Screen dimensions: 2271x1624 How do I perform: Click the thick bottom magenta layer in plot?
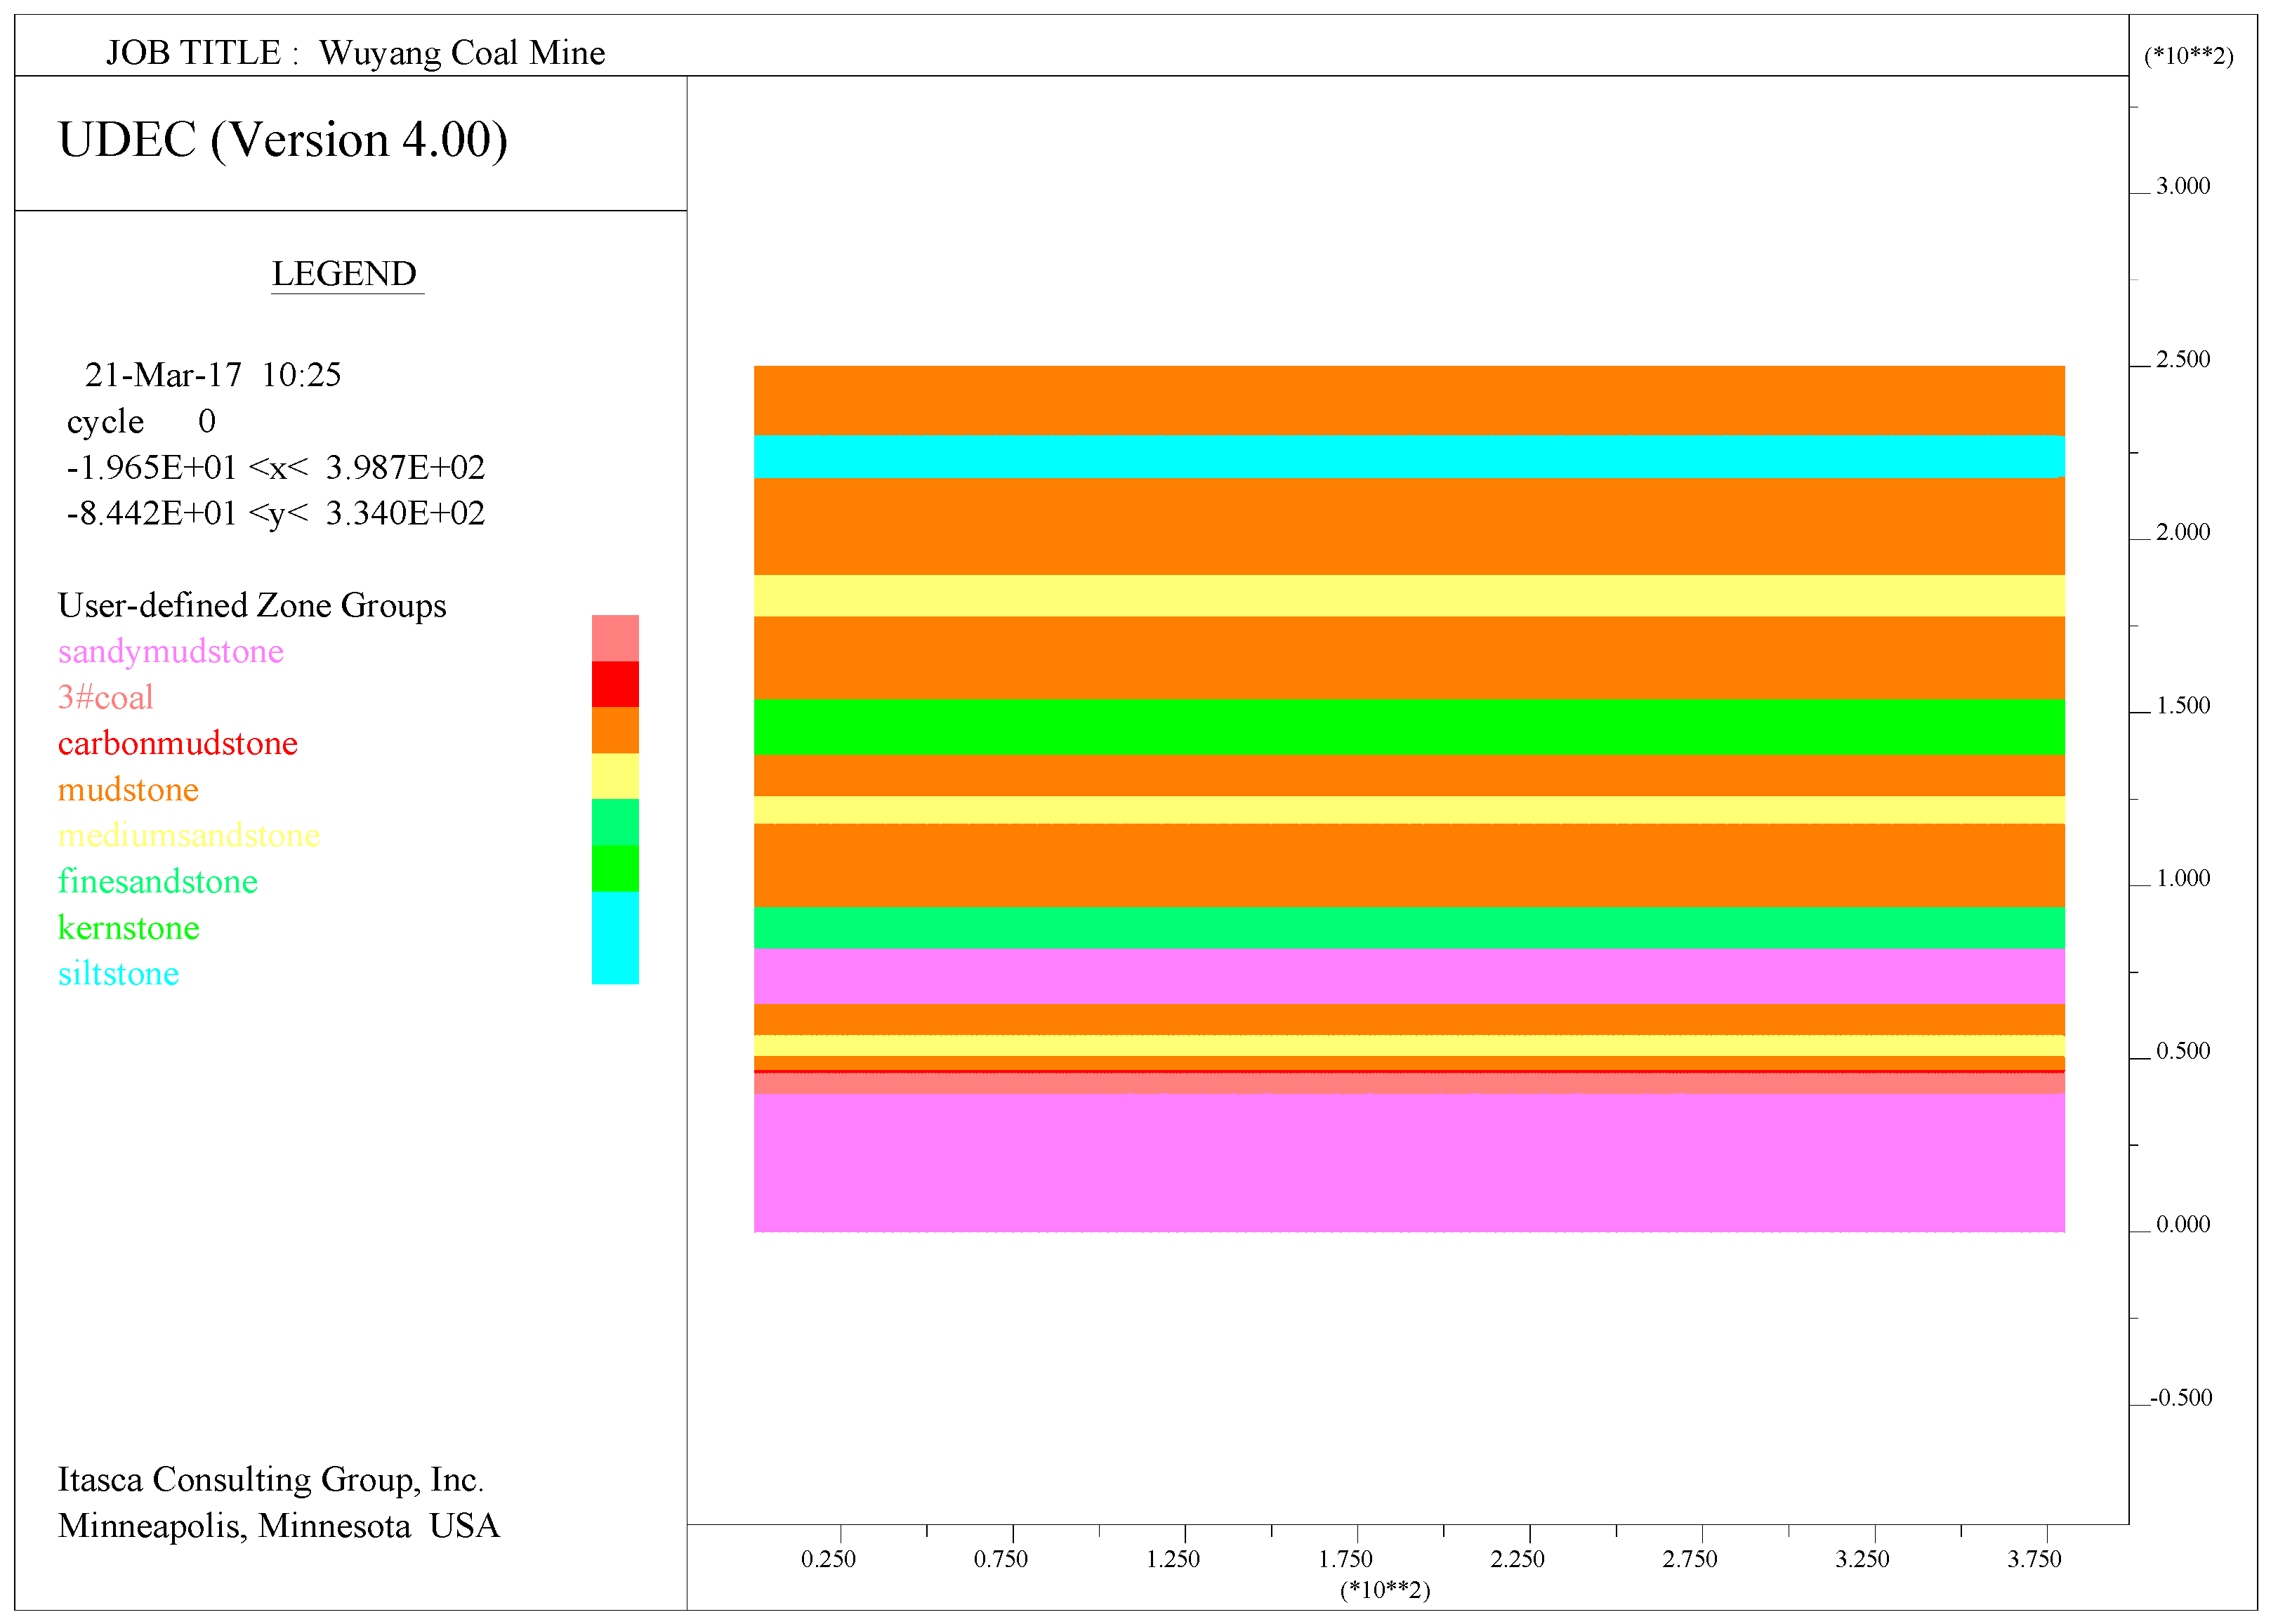(1409, 1163)
